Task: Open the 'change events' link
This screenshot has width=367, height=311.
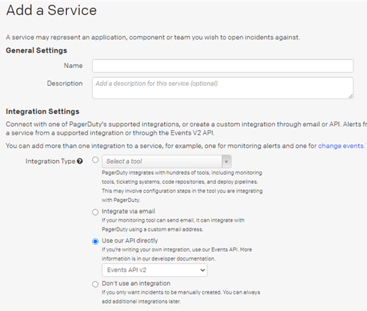Action: [x=341, y=146]
